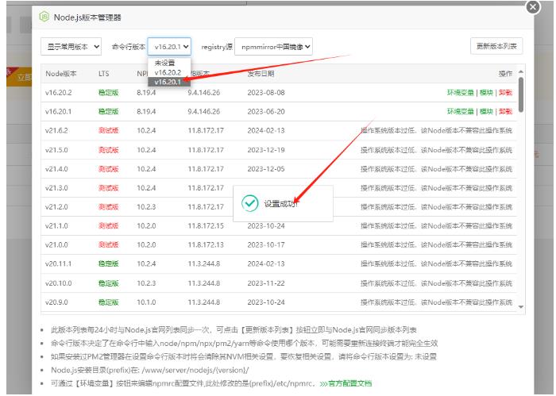Screen dimensions: 556x396
Task: Click the LTS column header
Action: tap(103, 74)
